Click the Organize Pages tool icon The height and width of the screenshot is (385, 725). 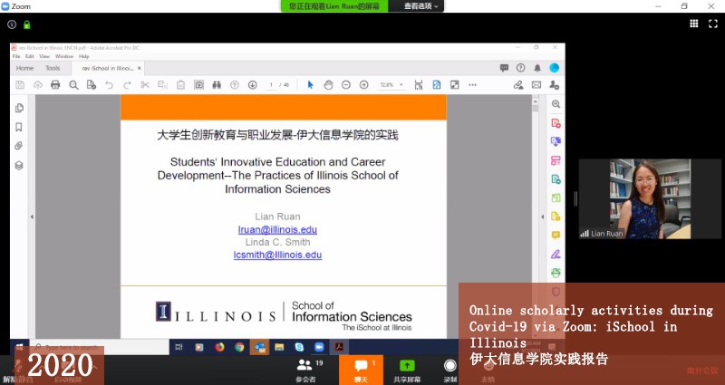[x=556, y=160]
